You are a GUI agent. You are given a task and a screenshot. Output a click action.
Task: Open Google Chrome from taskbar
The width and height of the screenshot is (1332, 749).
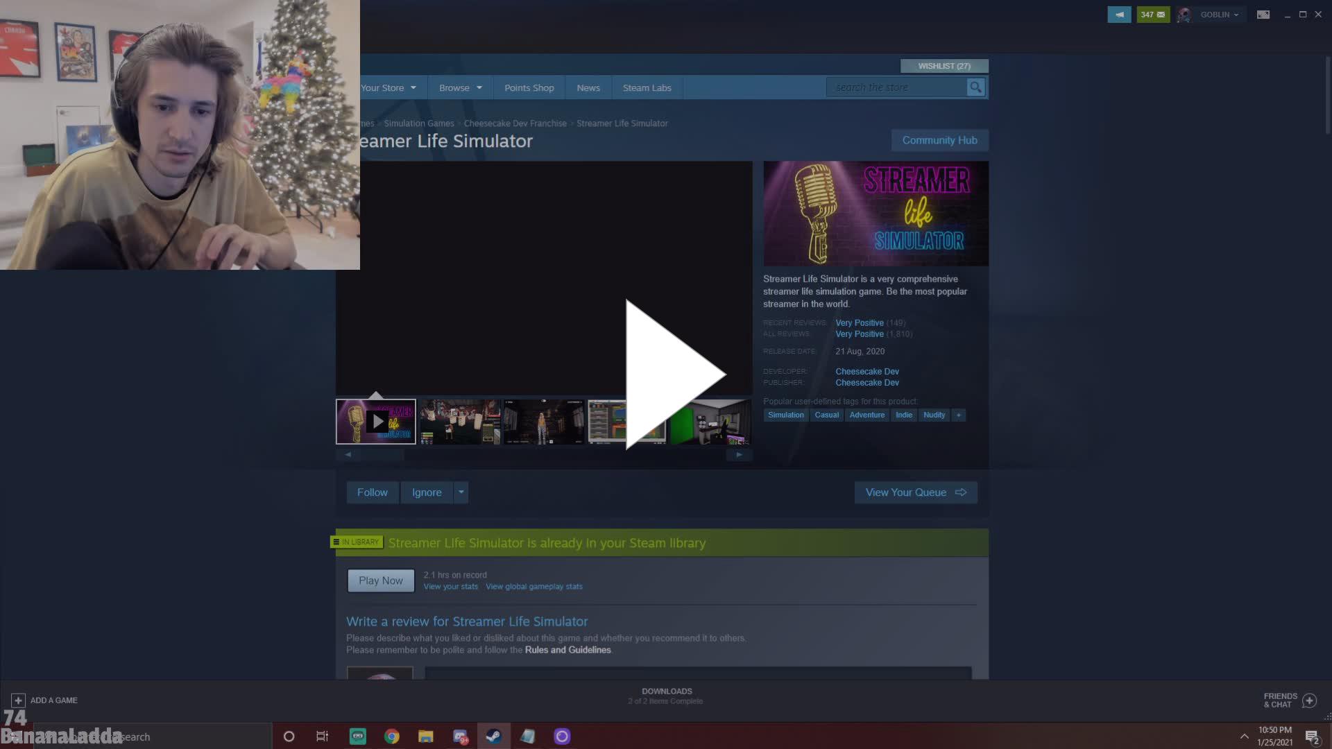392,737
